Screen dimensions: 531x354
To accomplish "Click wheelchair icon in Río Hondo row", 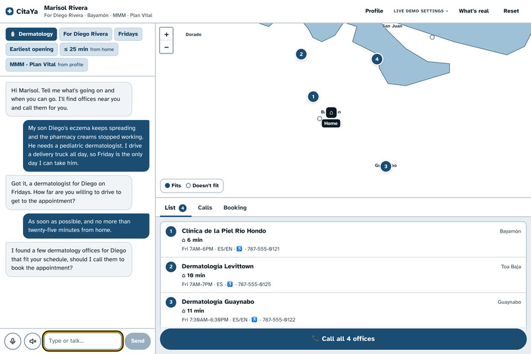I will (239, 249).
